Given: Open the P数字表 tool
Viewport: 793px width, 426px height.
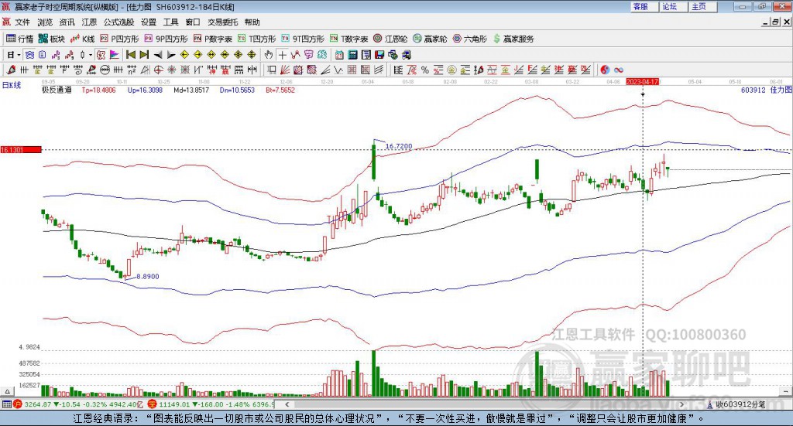Looking at the screenshot, I should [212, 39].
